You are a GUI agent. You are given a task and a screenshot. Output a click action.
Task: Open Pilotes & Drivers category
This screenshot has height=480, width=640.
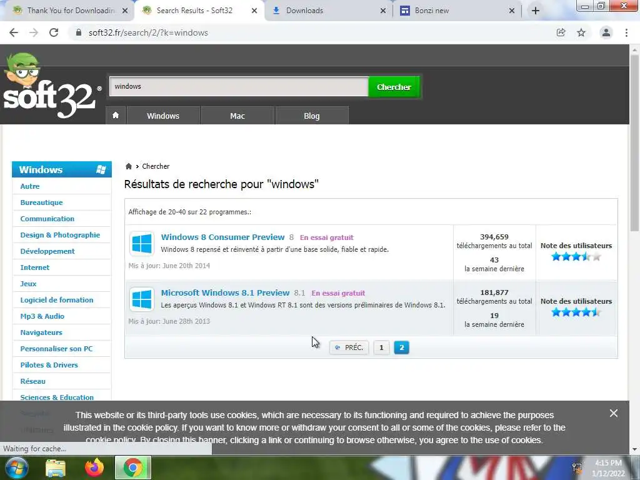click(x=49, y=365)
